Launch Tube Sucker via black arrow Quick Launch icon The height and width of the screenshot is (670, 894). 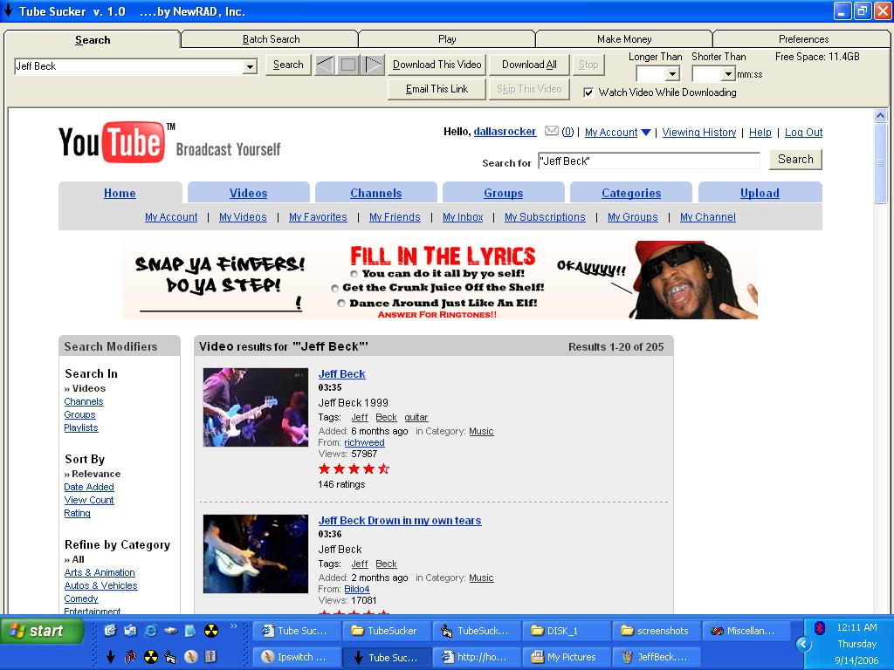pyautogui.click(x=111, y=657)
